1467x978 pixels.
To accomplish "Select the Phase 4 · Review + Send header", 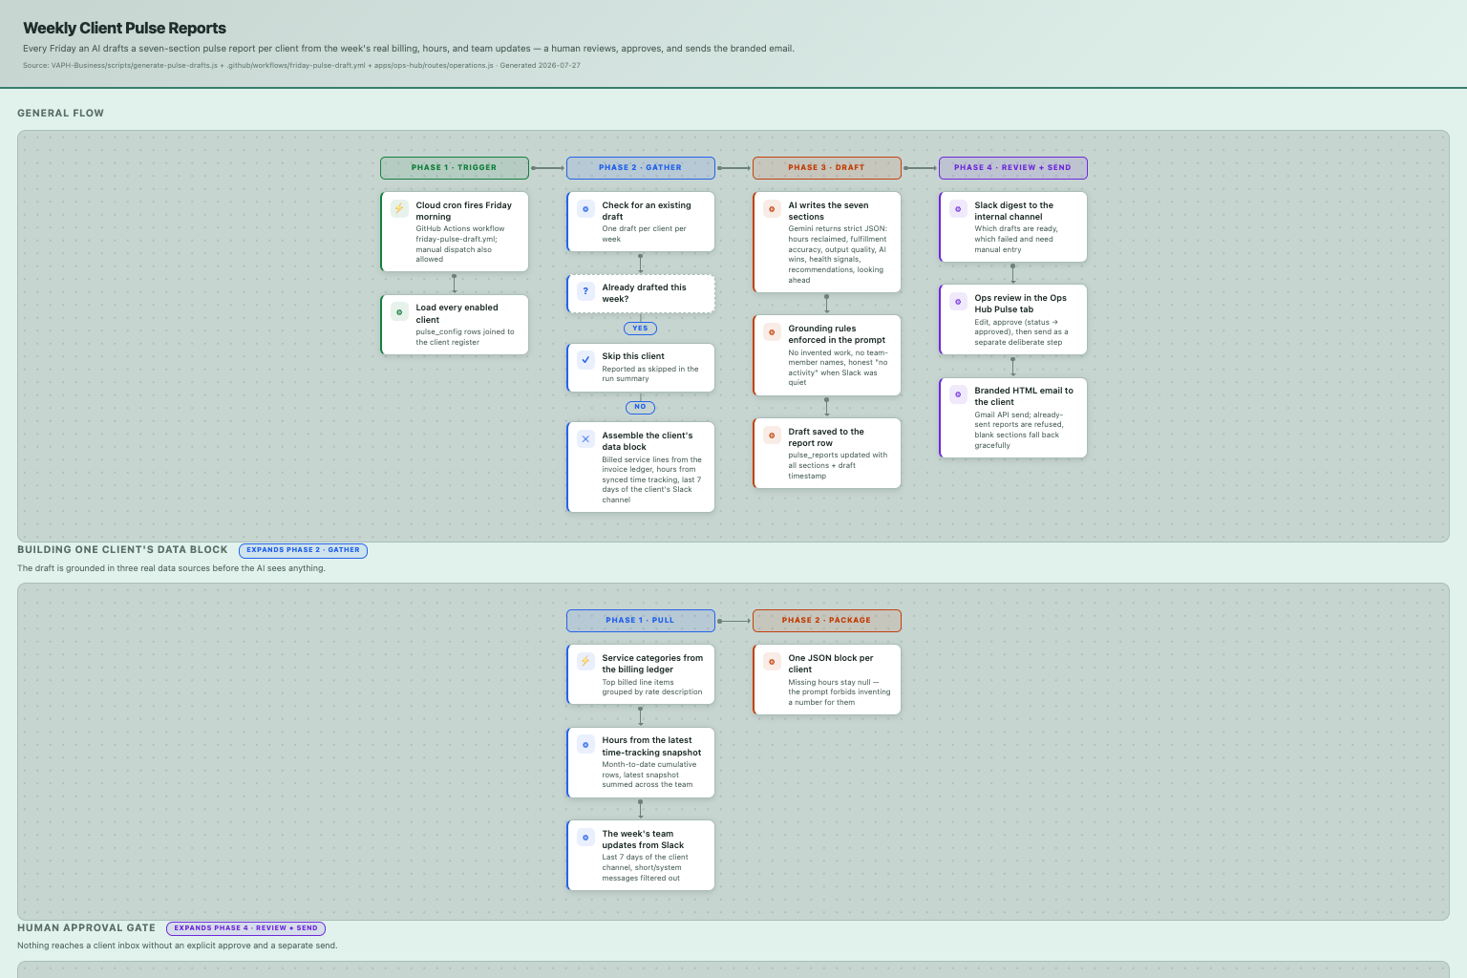I will (1013, 168).
